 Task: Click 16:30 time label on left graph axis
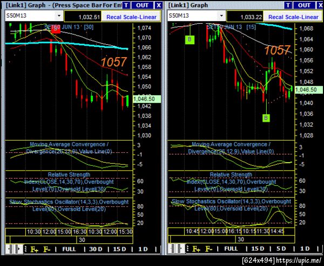point(79,232)
